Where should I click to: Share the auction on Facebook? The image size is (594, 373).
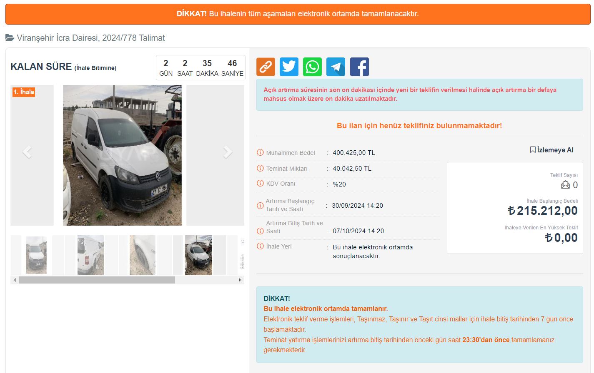(x=359, y=67)
